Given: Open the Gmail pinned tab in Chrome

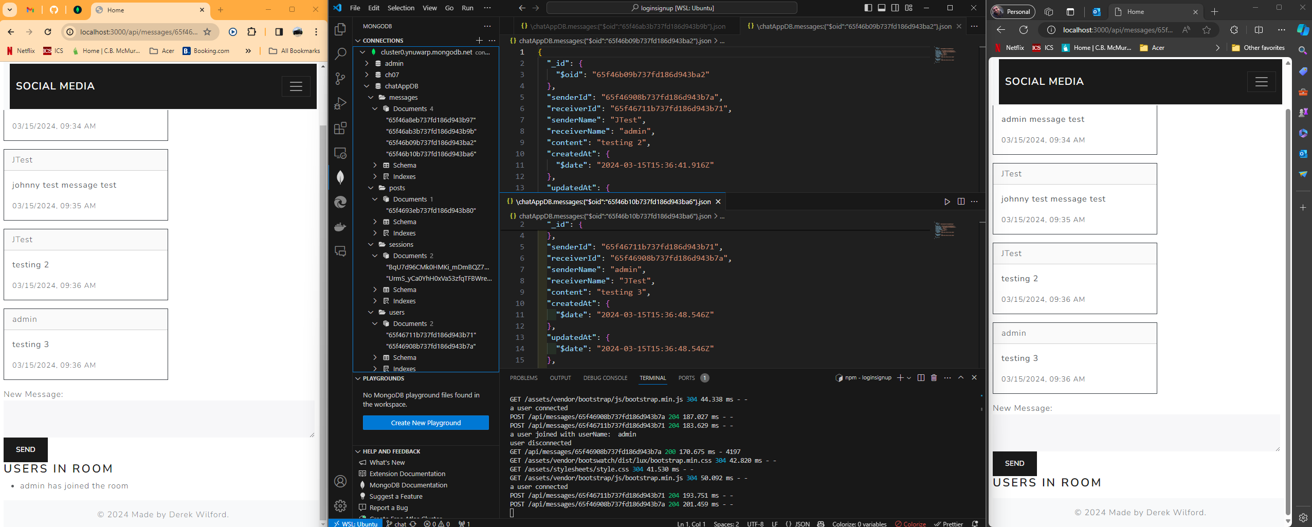Looking at the screenshot, I should [30, 10].
